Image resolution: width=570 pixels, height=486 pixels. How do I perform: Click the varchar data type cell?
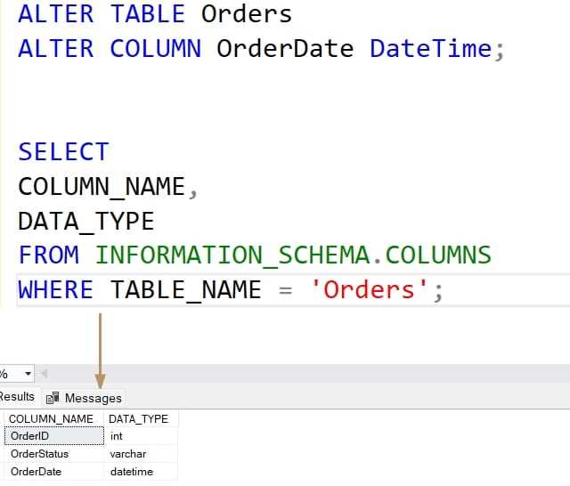141,454
